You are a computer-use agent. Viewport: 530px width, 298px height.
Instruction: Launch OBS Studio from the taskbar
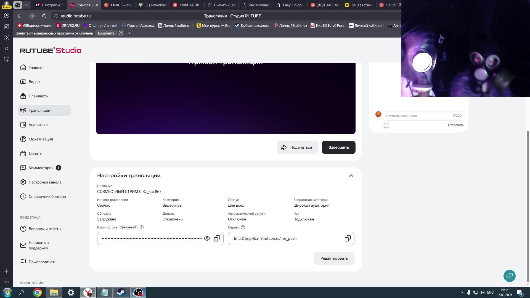click(138, 292)
